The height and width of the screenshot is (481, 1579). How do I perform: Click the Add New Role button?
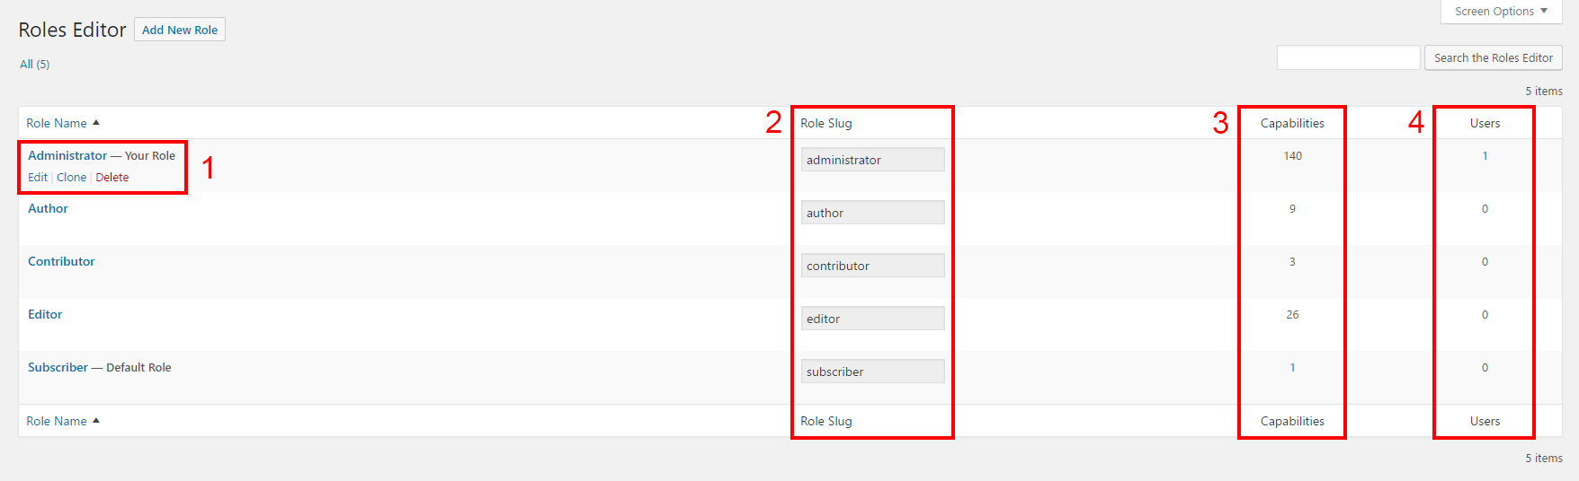click(180, 30)
